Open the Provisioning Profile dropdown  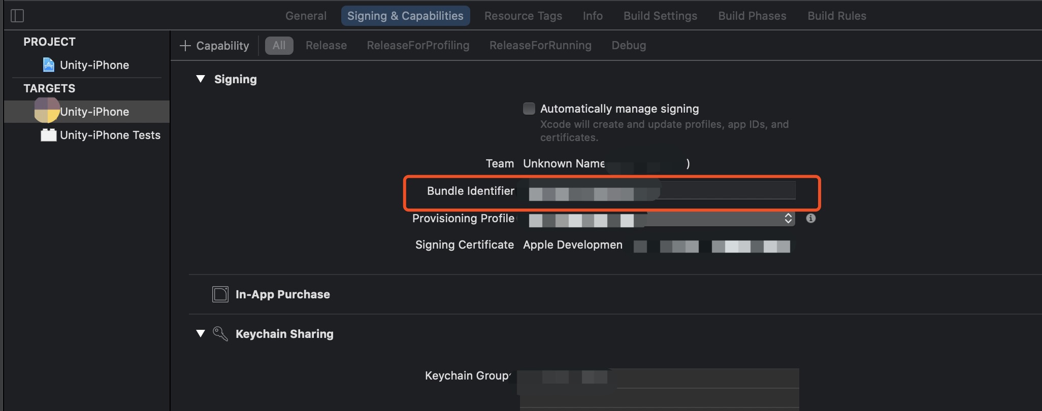(x=659, y=219)
